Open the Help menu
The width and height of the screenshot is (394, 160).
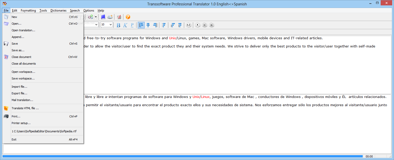tap(101, 11)
